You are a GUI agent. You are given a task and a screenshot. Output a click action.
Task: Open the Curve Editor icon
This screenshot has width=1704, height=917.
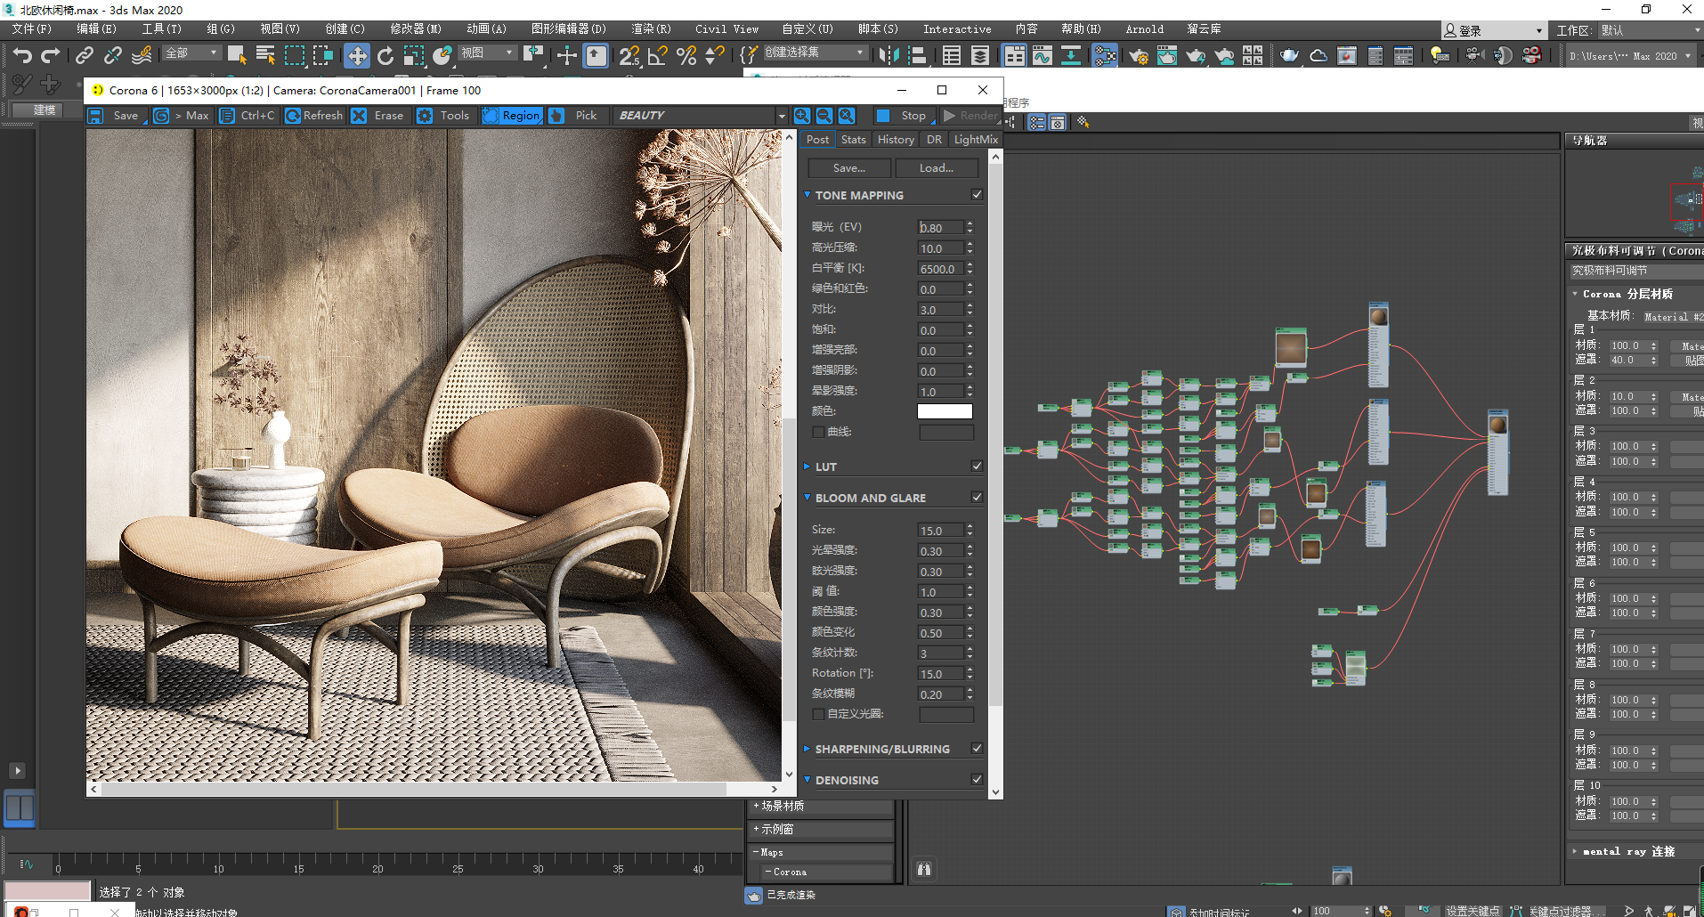tap(1043, 56)
